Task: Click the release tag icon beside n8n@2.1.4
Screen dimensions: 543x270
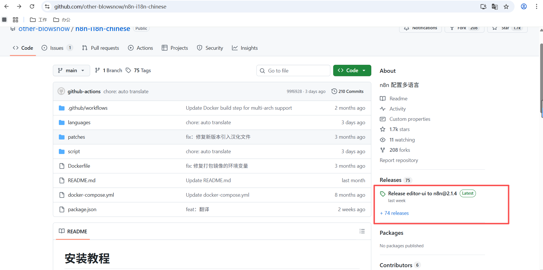Action: point(383,194)
